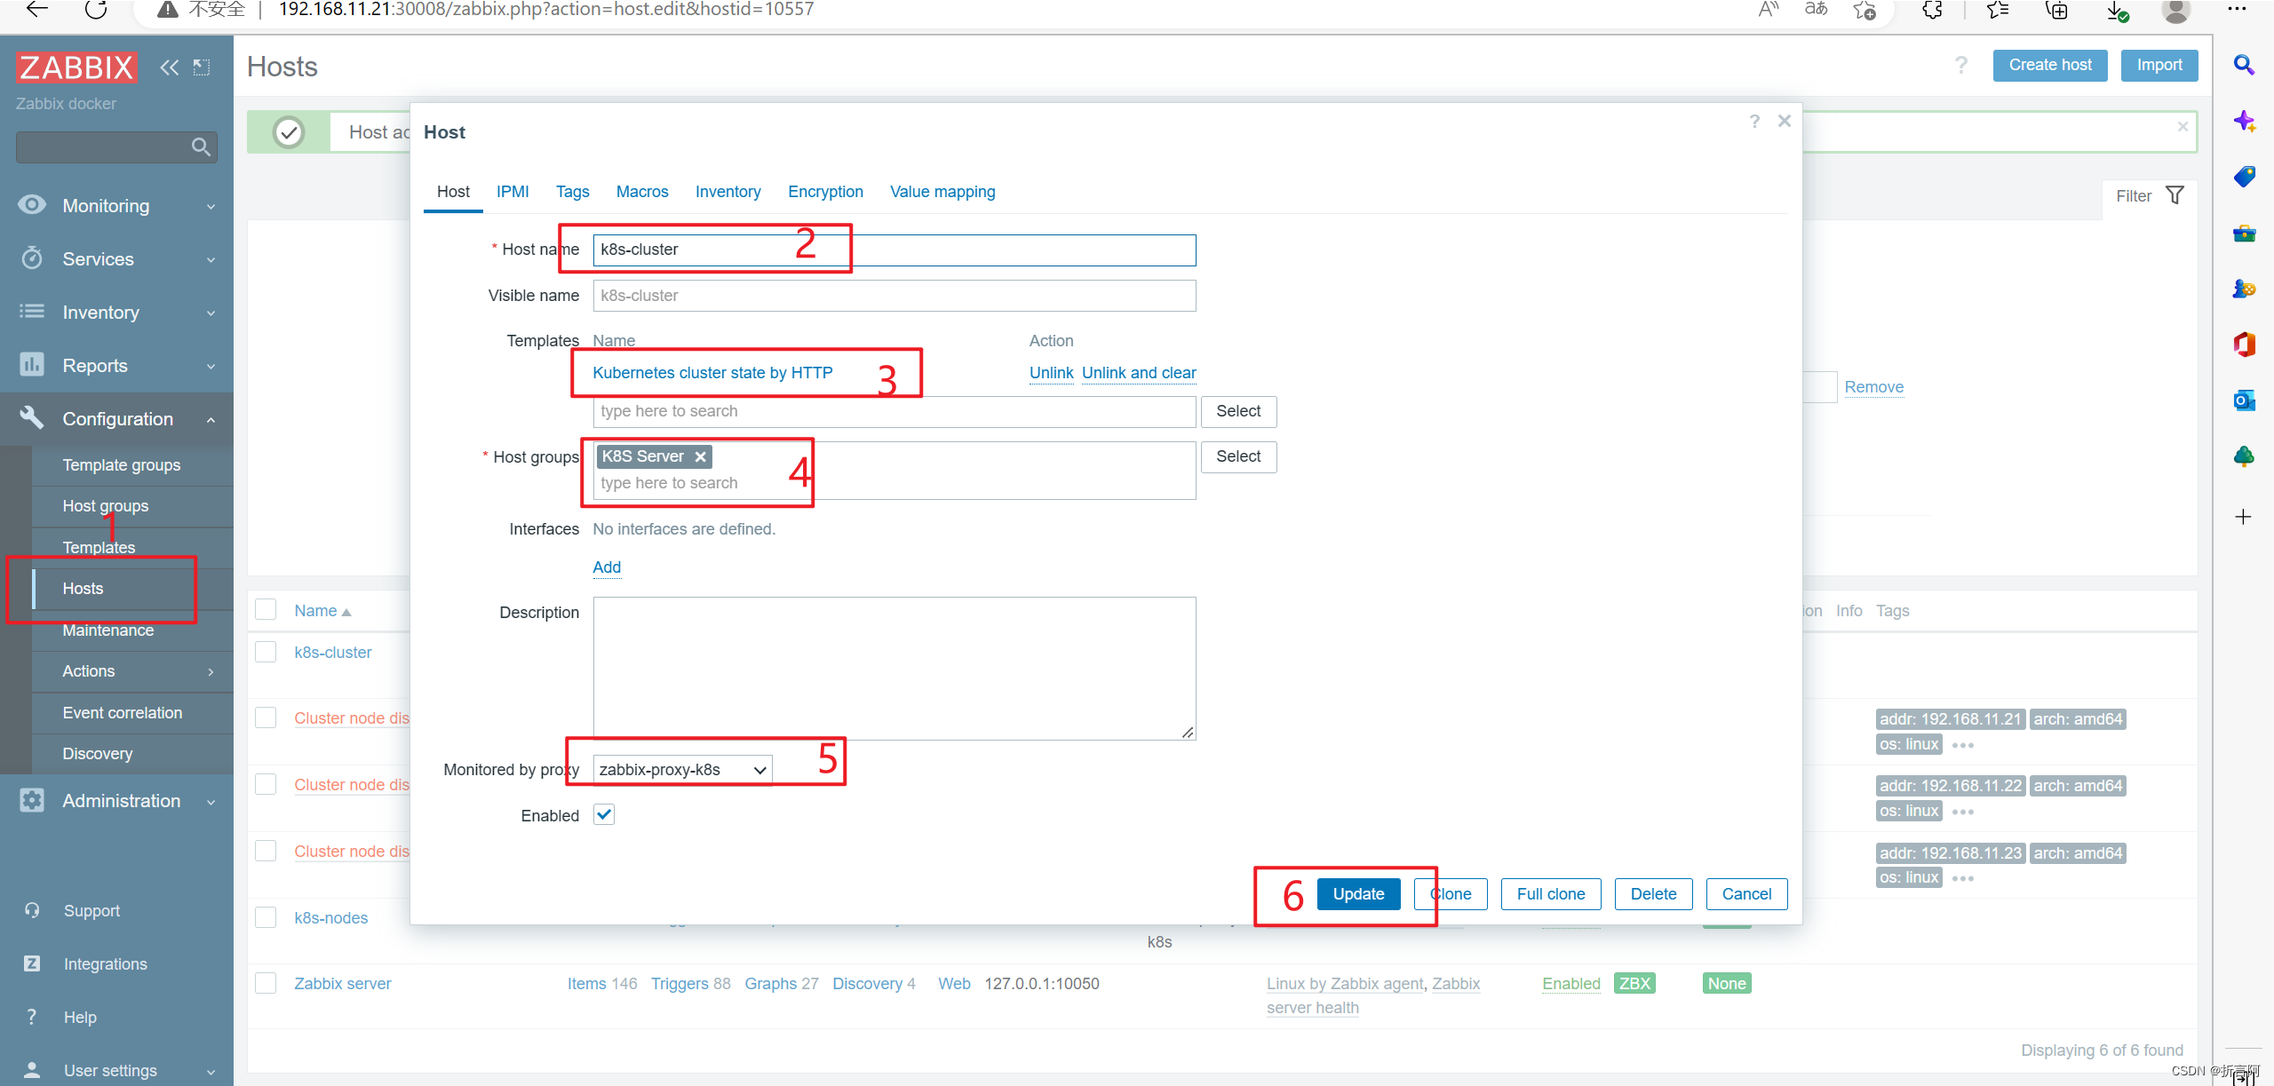2274x1086 pixels.
Task: Click the Inventory list icon
Action: [32, 312]
